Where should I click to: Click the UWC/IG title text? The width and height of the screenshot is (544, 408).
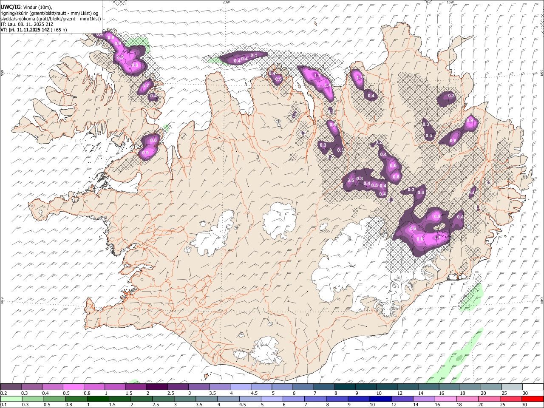10,7
